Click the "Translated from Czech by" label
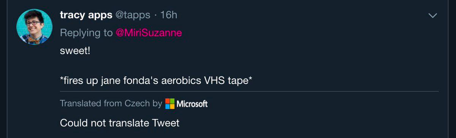Screen dimensions: 456x138 [x=111, y=104]
